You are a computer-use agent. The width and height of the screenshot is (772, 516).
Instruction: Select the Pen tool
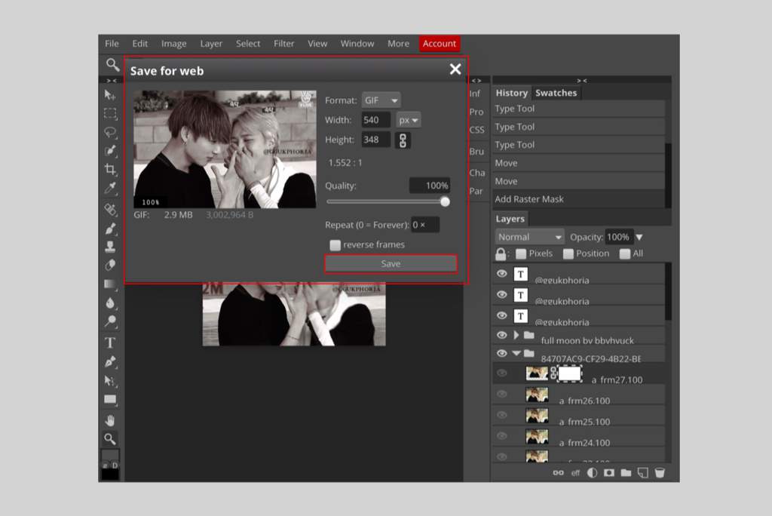coord(110,362)
